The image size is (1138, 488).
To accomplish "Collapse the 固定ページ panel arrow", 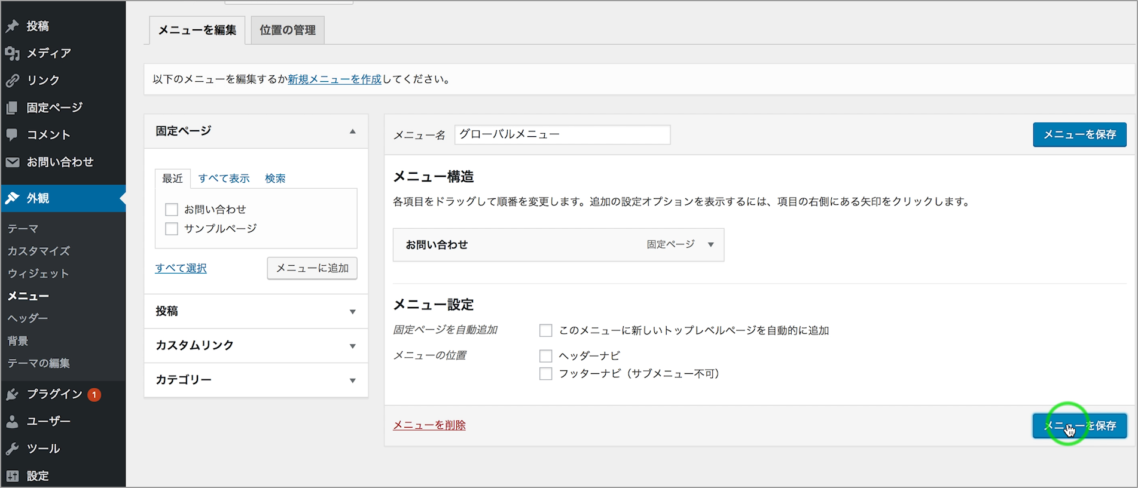I will coord(353,131).
